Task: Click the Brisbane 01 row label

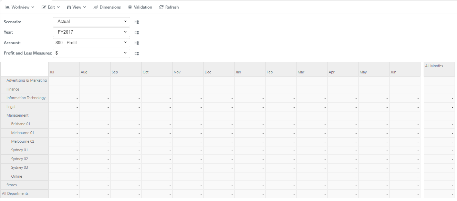Action: coord(21,124)
